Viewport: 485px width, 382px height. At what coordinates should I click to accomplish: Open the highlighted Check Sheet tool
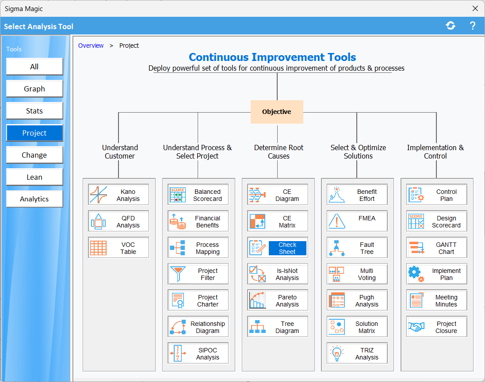287,248
